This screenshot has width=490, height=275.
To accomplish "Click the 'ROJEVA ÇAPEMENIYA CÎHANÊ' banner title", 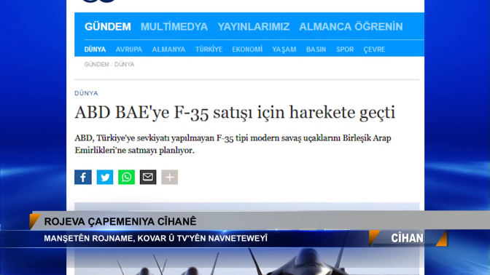I will tap(120, 222).
